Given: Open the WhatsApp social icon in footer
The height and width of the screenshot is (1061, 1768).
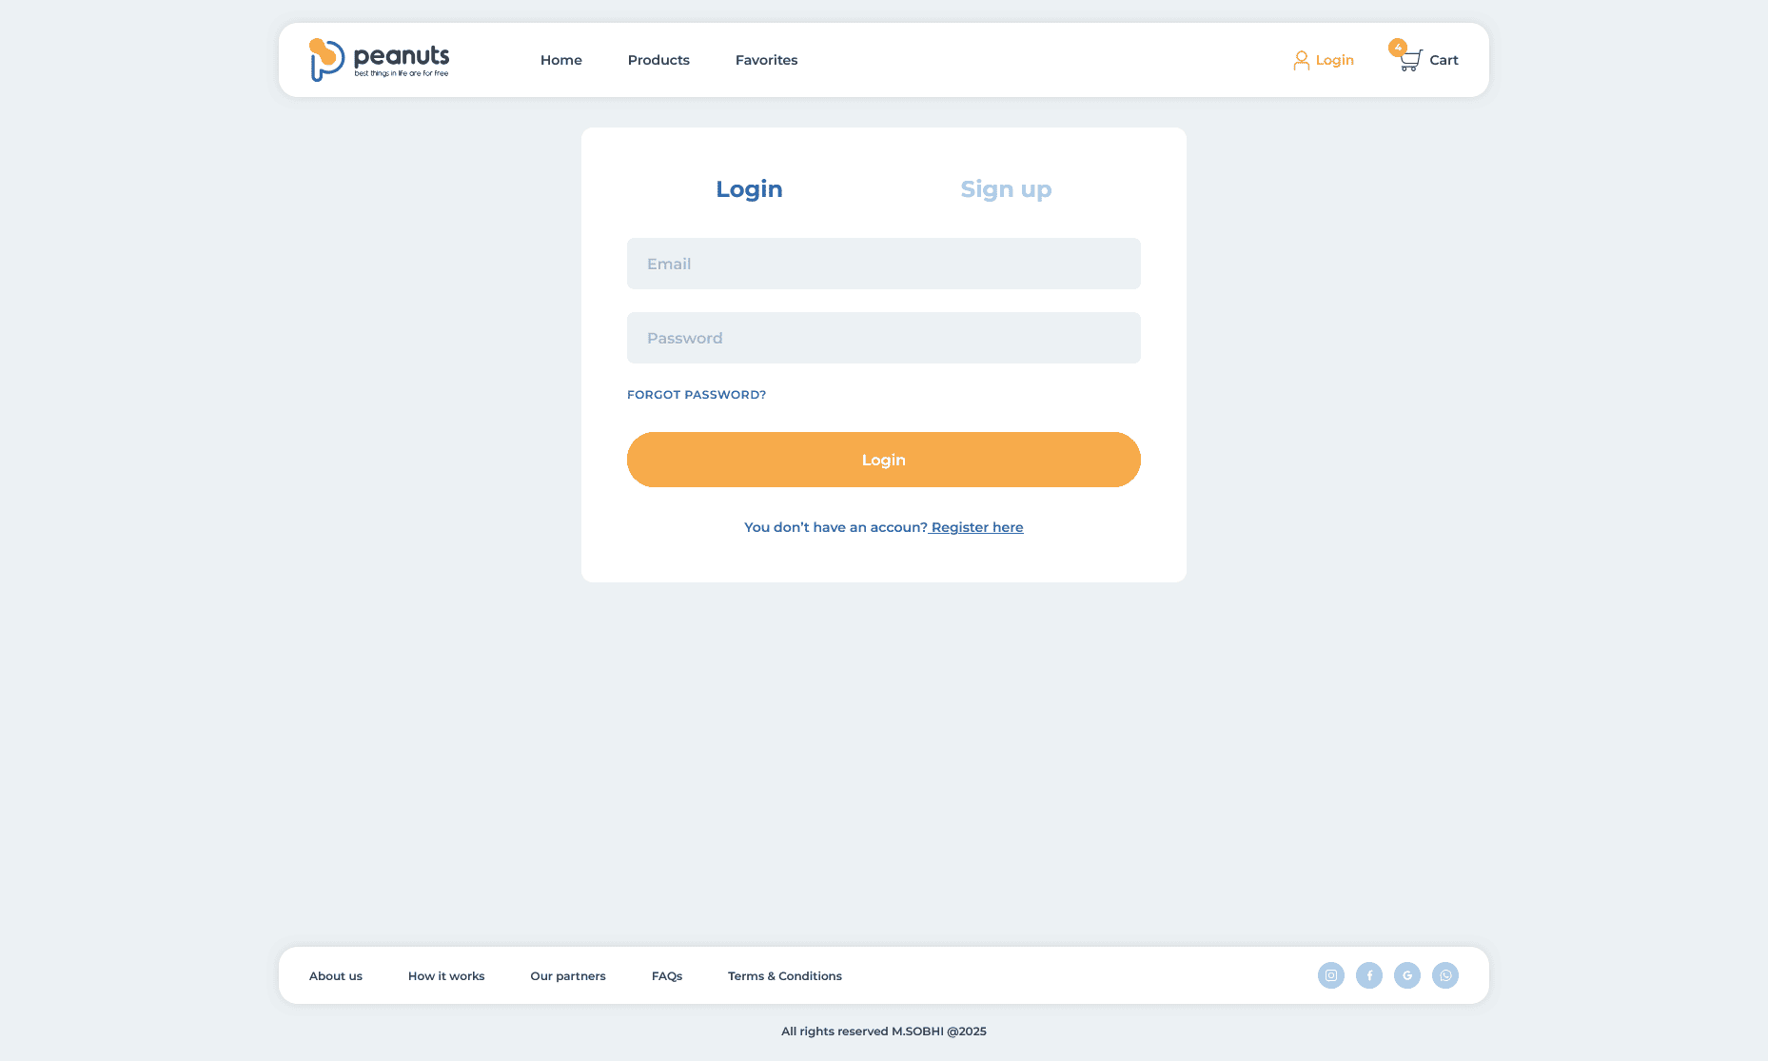Looking at the screenshot, I should coord(1445,975).
